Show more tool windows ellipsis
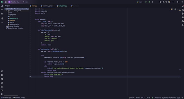Image resolution: width=184 pixels, height=99 pixels. (x=2, y=22)
